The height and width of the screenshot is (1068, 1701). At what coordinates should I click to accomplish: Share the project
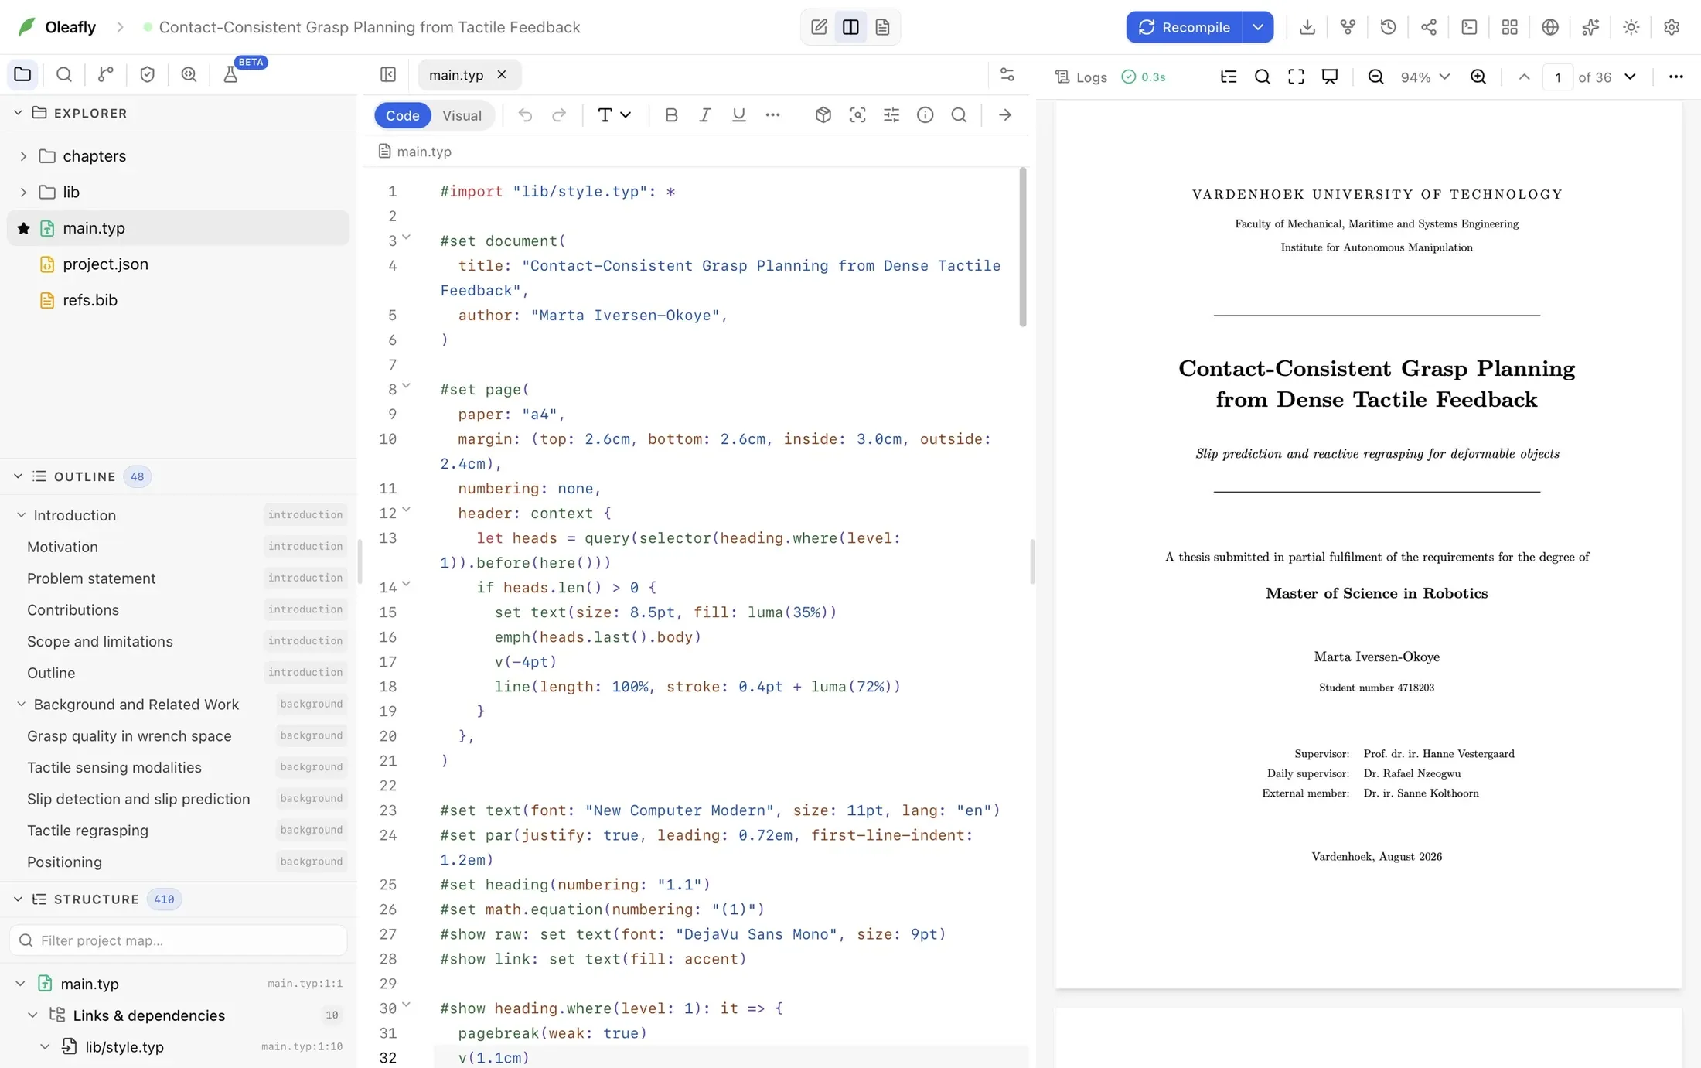point(1429,27)
